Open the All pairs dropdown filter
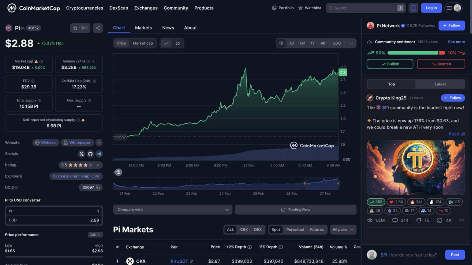The height and width of the screenshot is (265, 472). [343, 230]
